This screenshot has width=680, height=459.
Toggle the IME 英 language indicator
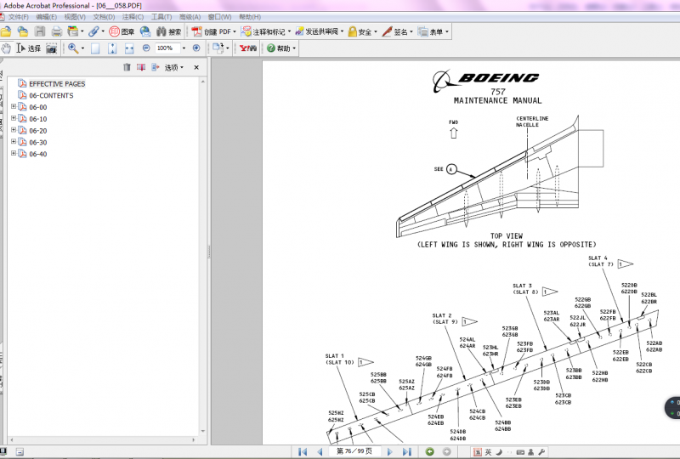pos(488,452)
